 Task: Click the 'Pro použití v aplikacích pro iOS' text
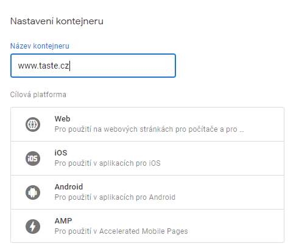107,163
